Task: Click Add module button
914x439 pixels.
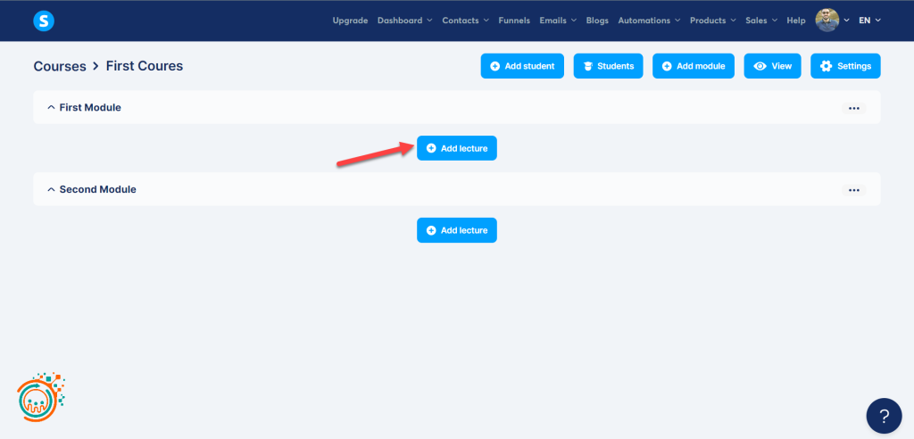Action: point(694,66)
